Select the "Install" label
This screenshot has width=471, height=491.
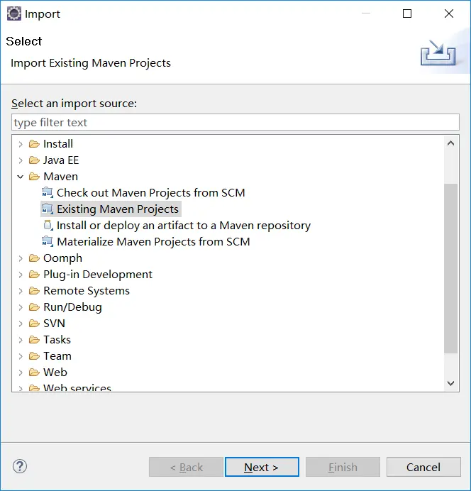pos(58,144)
